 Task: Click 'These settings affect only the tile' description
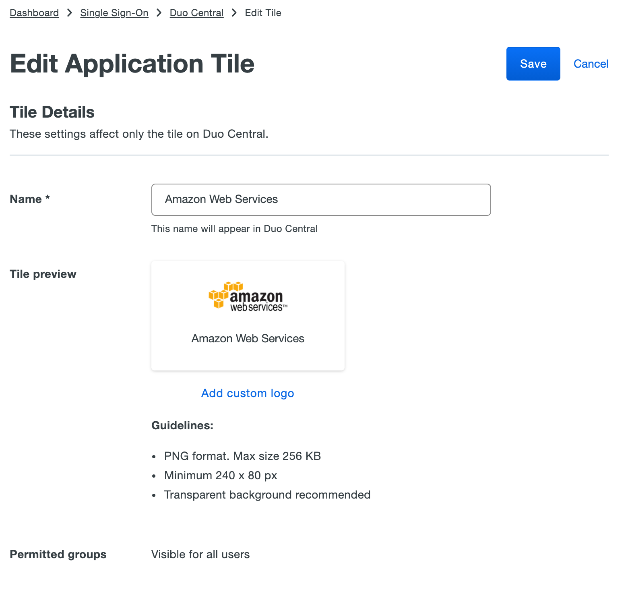pos(139,134)
